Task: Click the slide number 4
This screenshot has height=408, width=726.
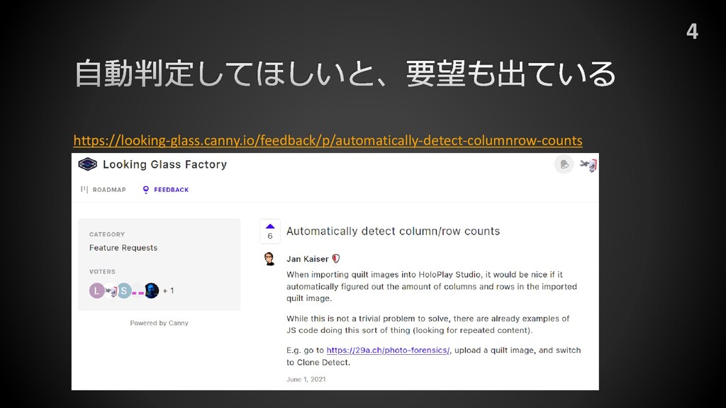Action: tap(692, 31)
